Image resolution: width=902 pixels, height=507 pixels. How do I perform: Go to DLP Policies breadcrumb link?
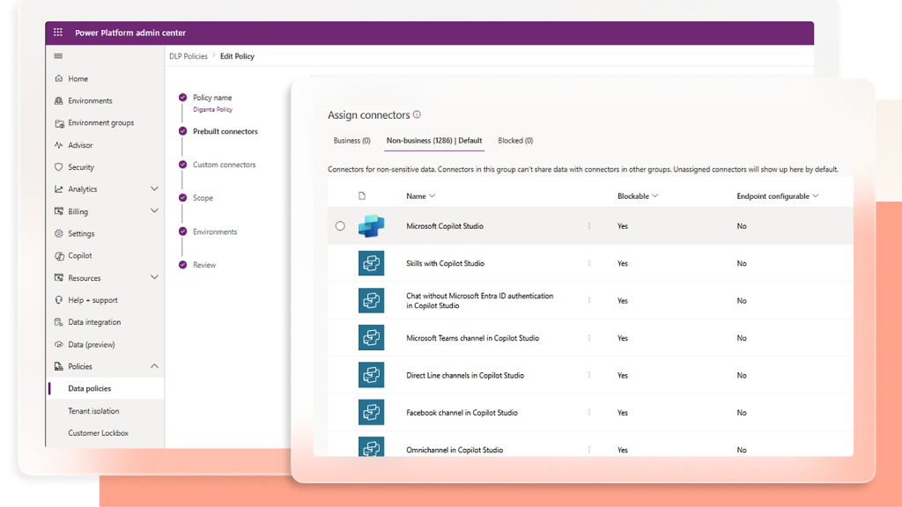coord(189,55)
